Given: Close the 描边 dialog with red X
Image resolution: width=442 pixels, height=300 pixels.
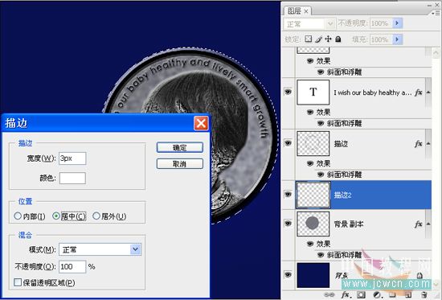Looking at the screenshot, I should 201,123.
